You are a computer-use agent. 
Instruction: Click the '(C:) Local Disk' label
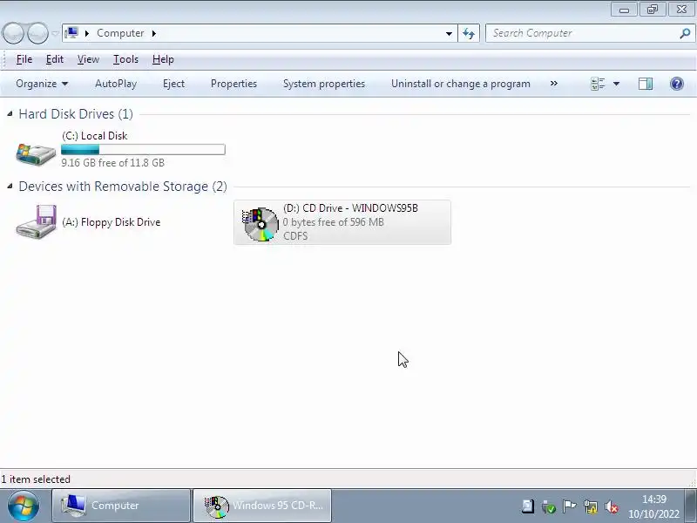(x=95, y=136)
